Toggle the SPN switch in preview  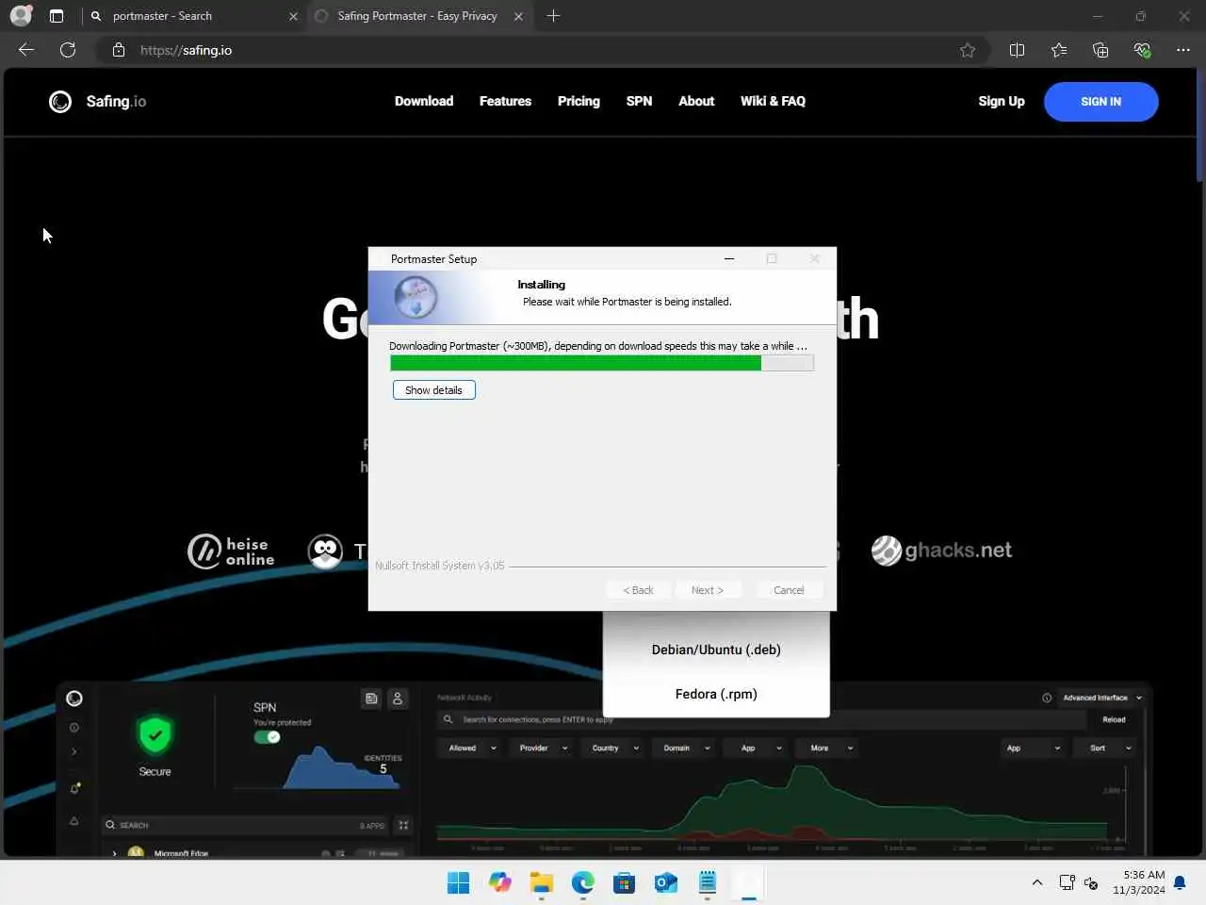click(267, 737)
